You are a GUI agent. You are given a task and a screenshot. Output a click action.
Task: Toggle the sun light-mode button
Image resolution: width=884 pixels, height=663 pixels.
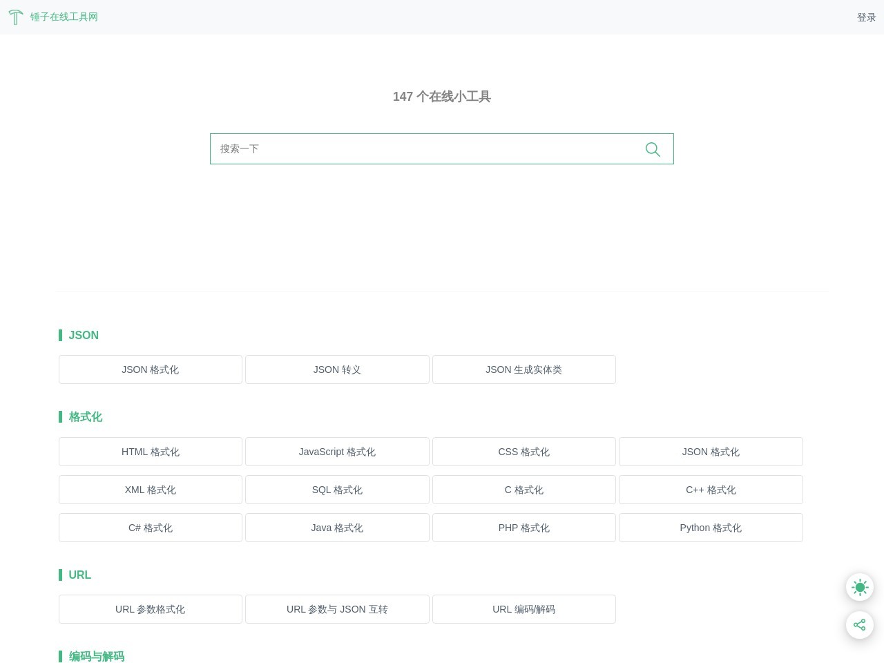860,588
